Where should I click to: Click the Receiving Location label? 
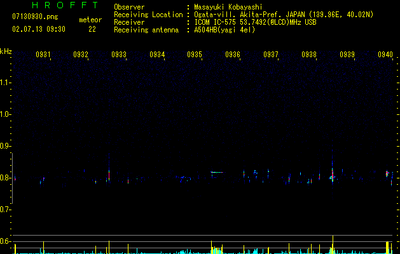(x=148, y=15)
